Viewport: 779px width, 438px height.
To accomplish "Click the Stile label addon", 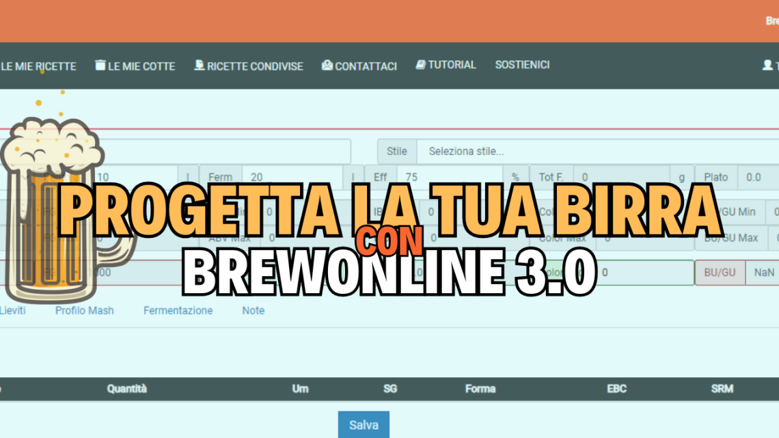I will click(397, 152).
